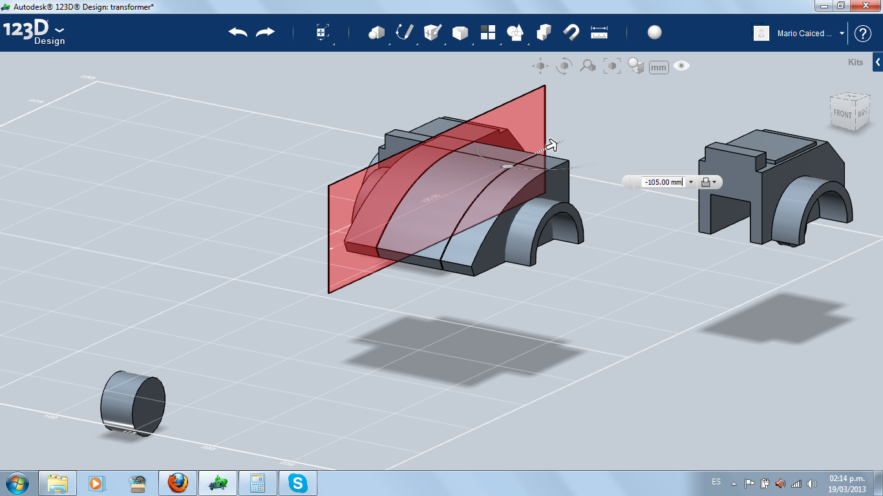The height and width of the screenshot is (496, 883).
Task: Click the Fit view tool
Action: coord(612,66)
